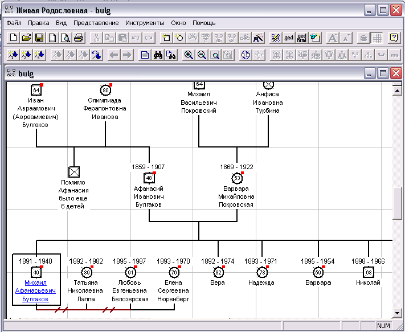
Task: Save the genealogy with floppy icon
Action: [x=39, y=38]
